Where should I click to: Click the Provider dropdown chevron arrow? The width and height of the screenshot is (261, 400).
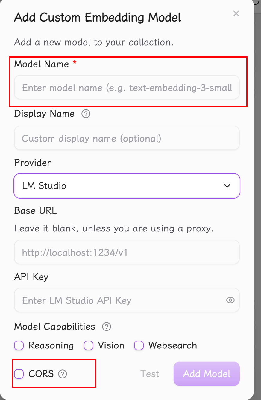click(227, 186)
